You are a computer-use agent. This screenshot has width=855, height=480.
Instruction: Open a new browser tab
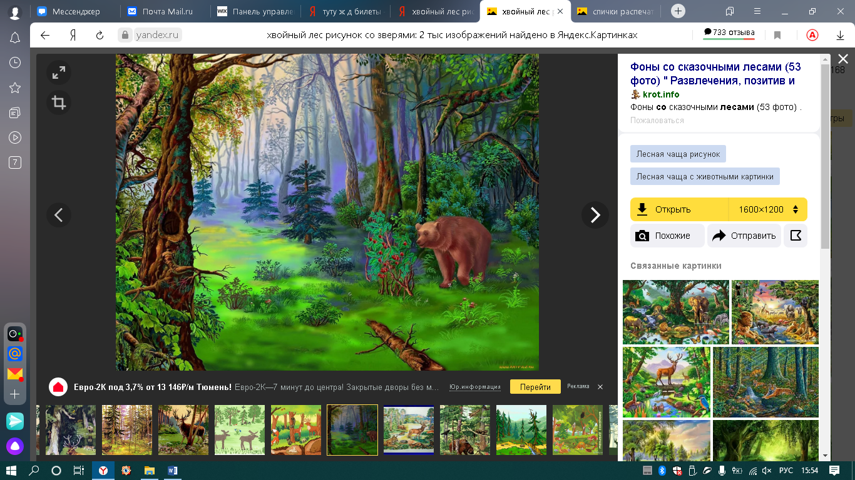[678, 11]
